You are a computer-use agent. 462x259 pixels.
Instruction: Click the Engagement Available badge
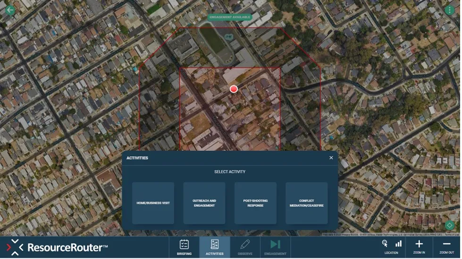click(x=230, y=17)
